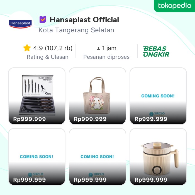Click the purple official store badge

pos(43,19)
